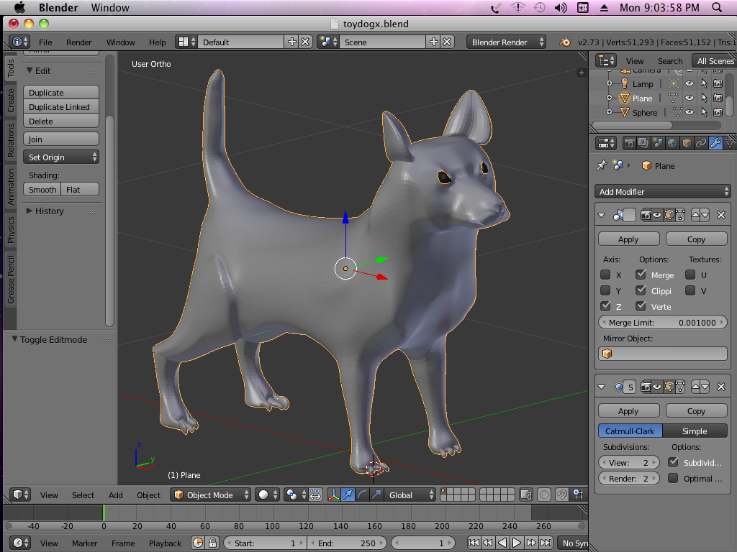Click the timeline play forward button
Image resolution: width=737 pixels, height=552 pixels.
pyautogui.click(x=517, y=543)
